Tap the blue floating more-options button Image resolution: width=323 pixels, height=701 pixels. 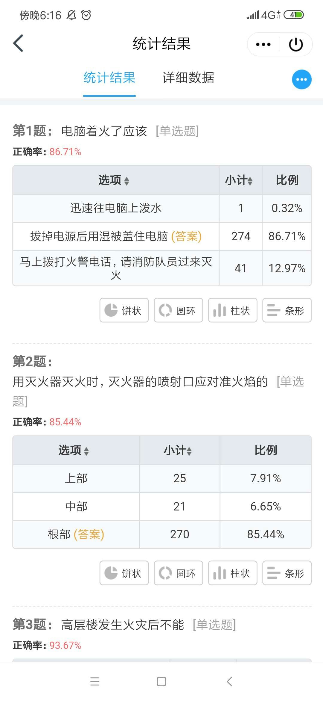301,79
